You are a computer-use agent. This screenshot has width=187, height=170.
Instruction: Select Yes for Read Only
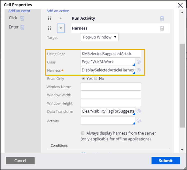tap(83, 79)
